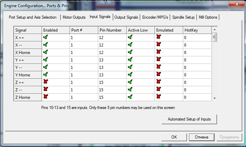The height and width of the screenshot is (147, 246).
Task: Edit Pin Number cell for Z Home
Action: [112, 97]
